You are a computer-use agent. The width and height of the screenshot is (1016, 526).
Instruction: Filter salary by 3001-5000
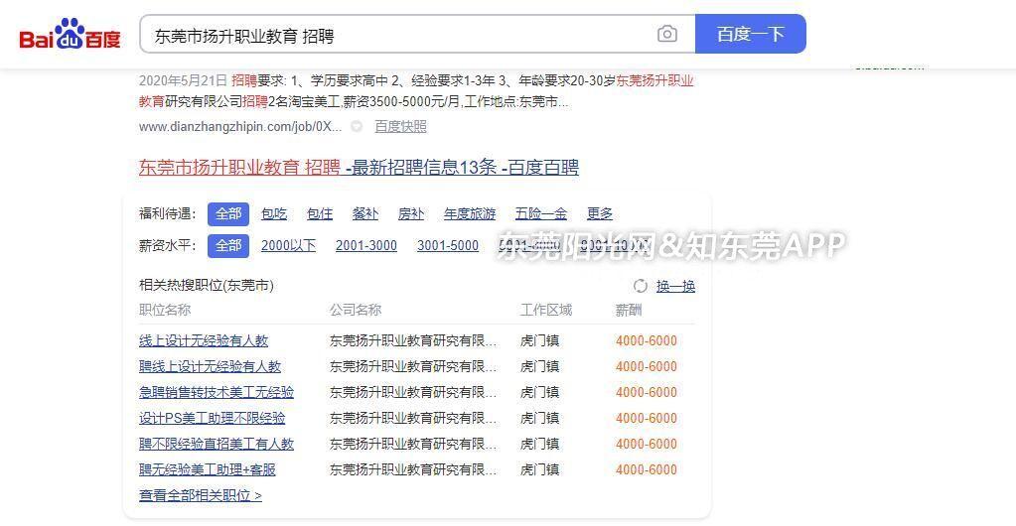(x=448, y=246)
